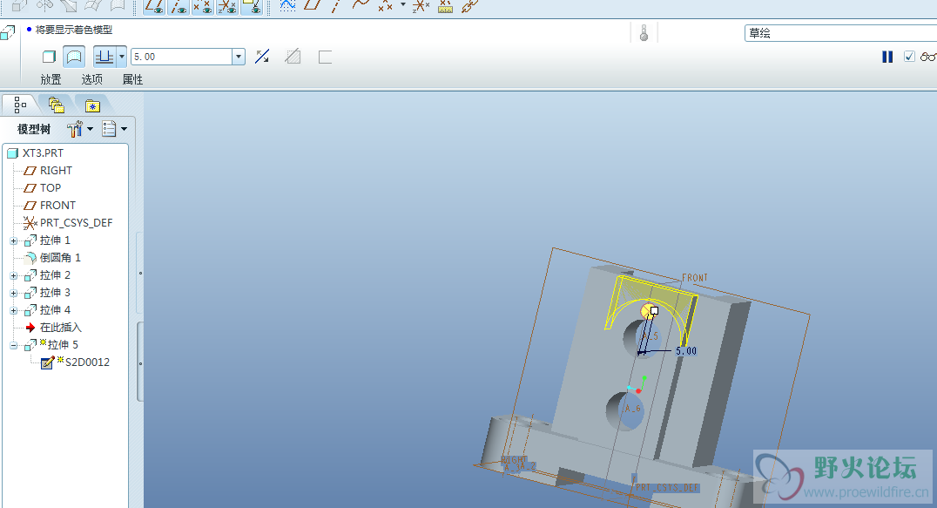
Task: Switch to the folder browser navigator tab
Action: 57,105
